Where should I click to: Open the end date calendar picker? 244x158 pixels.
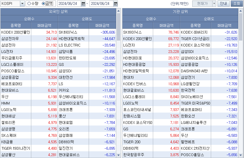pyautogui.click(x=115, y=3)
